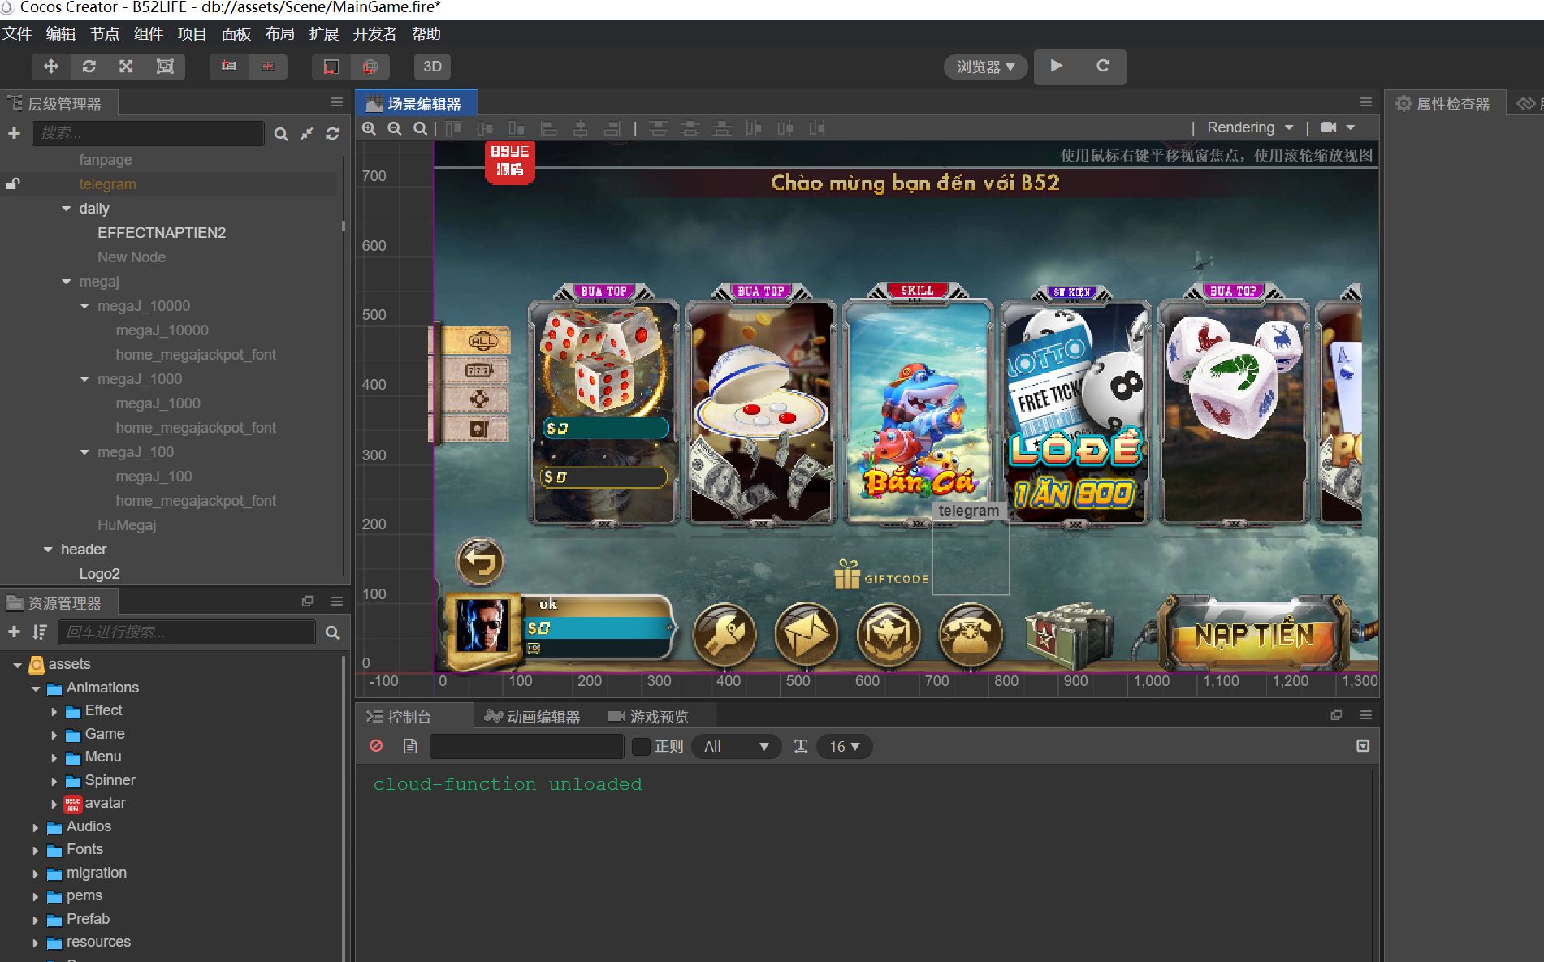This screenshot has height=962, width=1544.
Task: Clear the console log
Action: pos(376,746)
